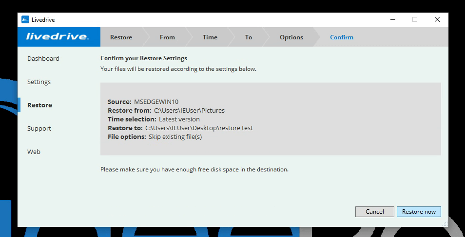This screenshot has width=465, height=237.
Task: Cancel the restore confirmation
Action: tap(374, 212)
